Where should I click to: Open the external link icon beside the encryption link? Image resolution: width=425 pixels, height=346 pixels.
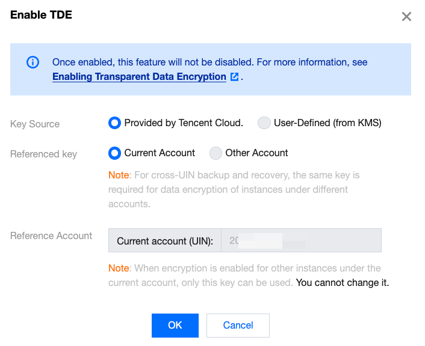[x=234, y=77]
